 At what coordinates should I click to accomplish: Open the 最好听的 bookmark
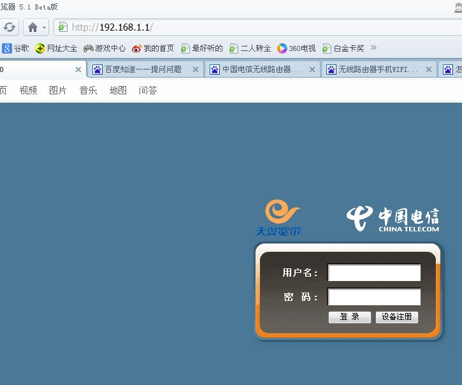(201, 48)
